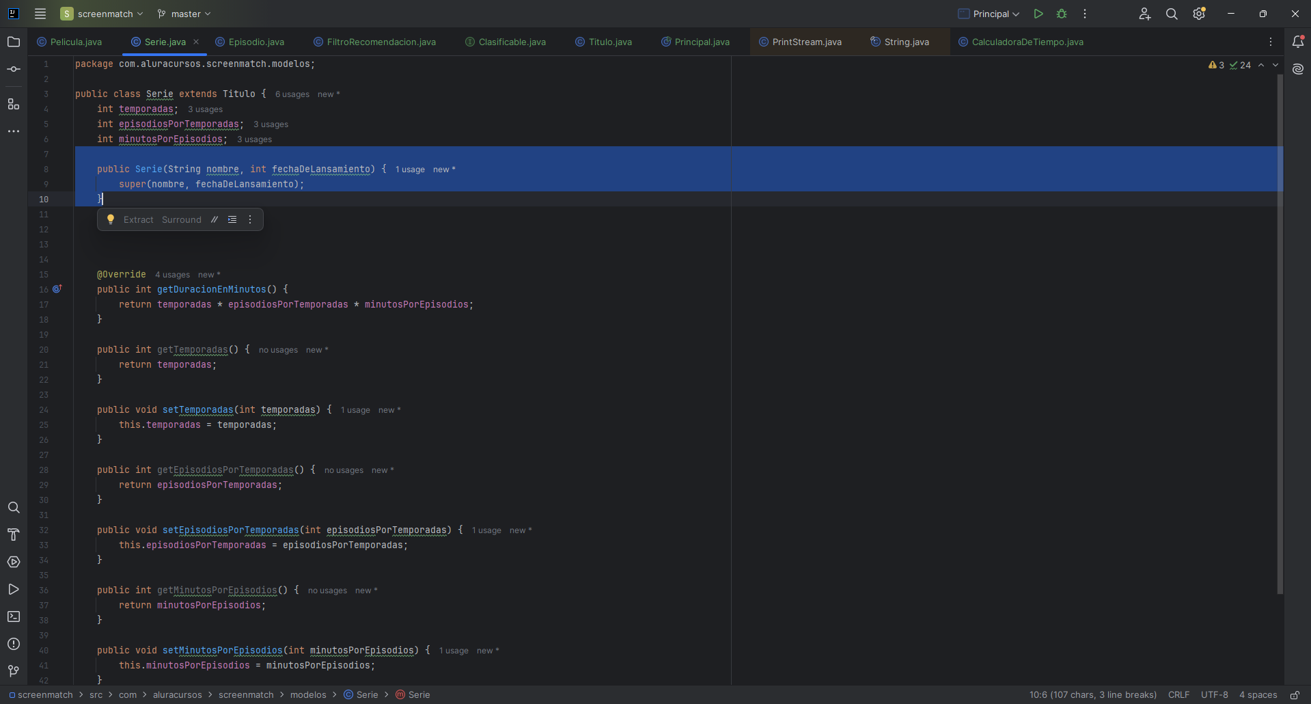Open the Commit tool window

tap(14, 70)
